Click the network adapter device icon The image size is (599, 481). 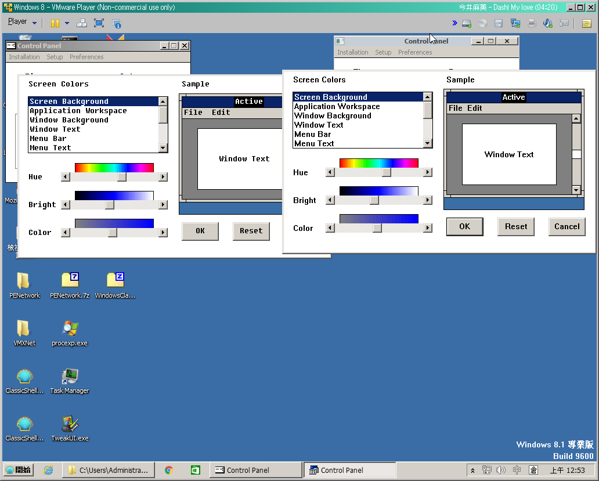tap(514, 23)
